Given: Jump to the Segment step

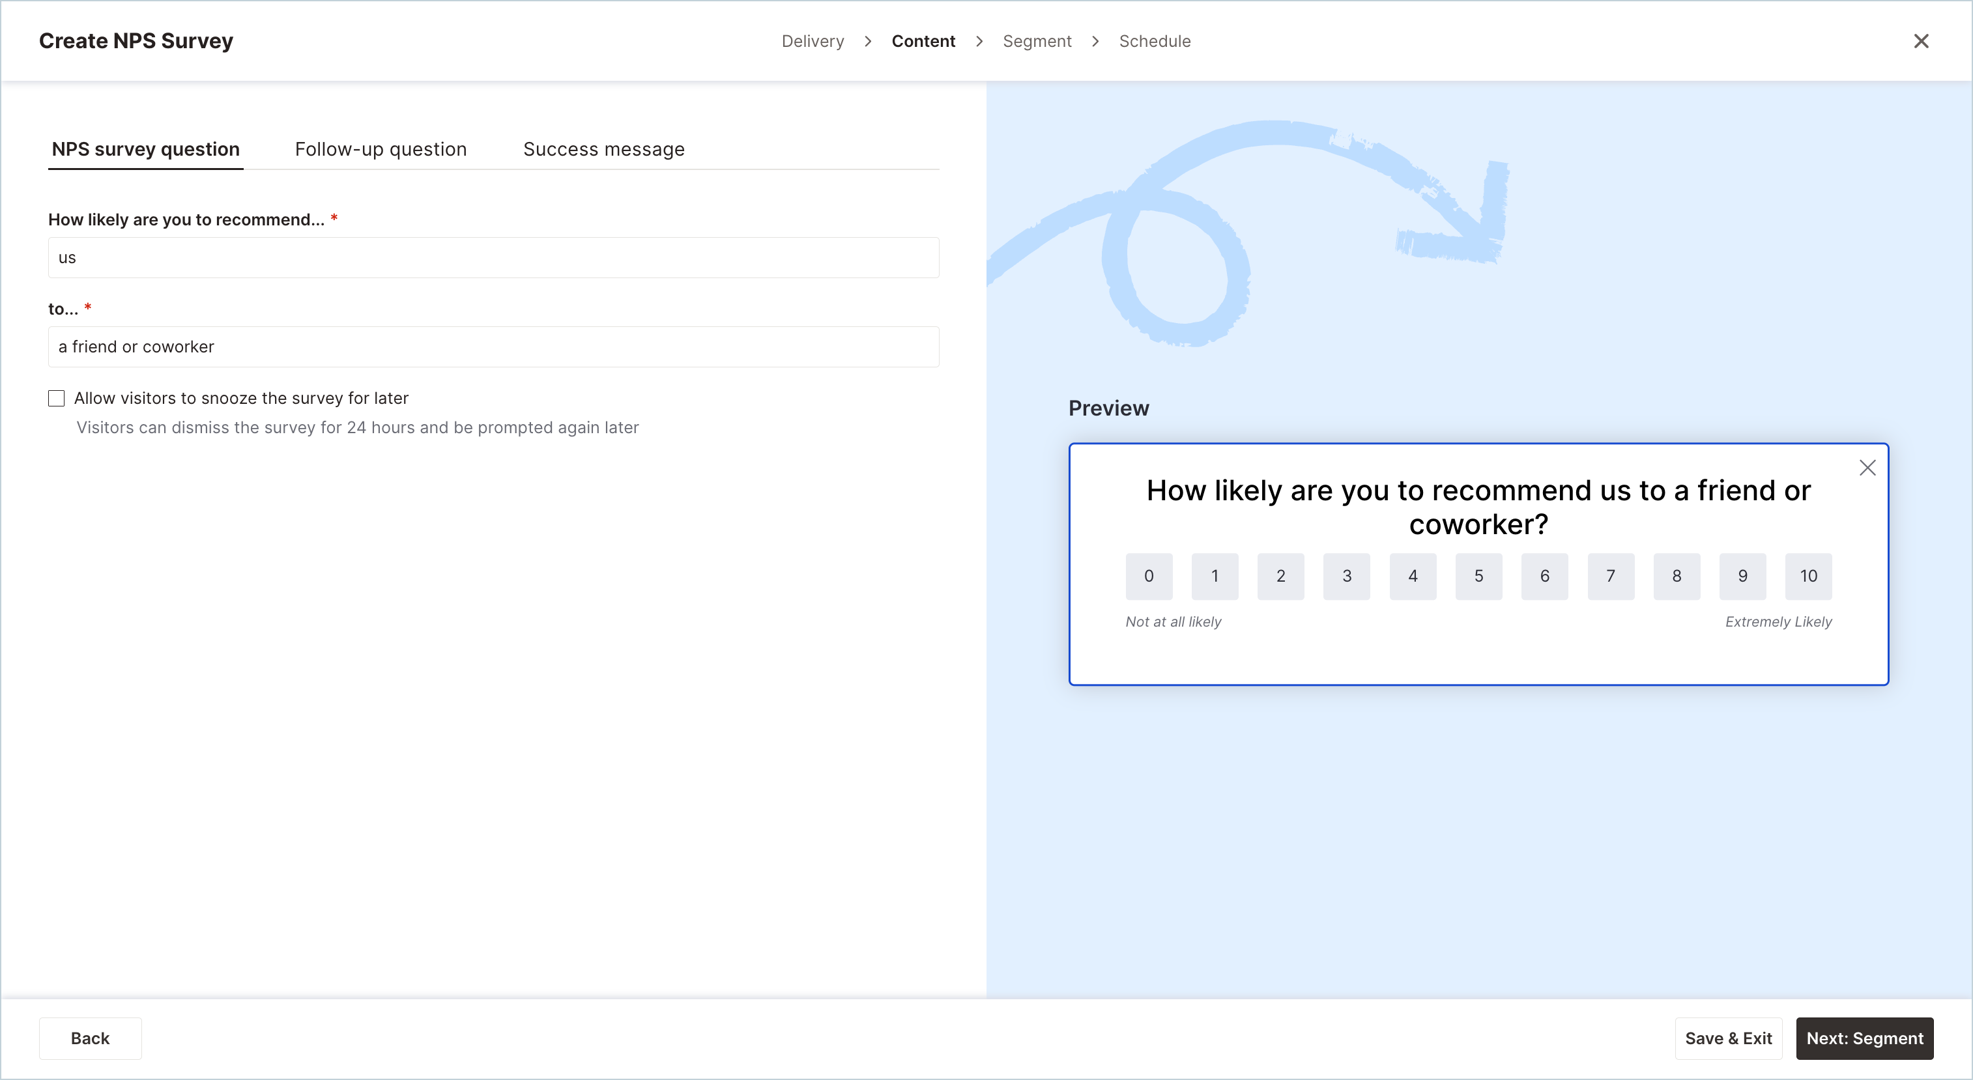Looking at the screenshot, I should [x=1037, y=41].
